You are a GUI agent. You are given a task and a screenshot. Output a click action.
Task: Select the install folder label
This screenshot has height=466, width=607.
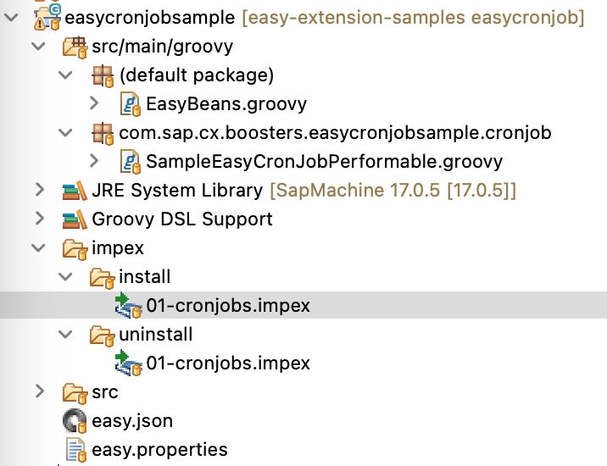coord(145,277)
